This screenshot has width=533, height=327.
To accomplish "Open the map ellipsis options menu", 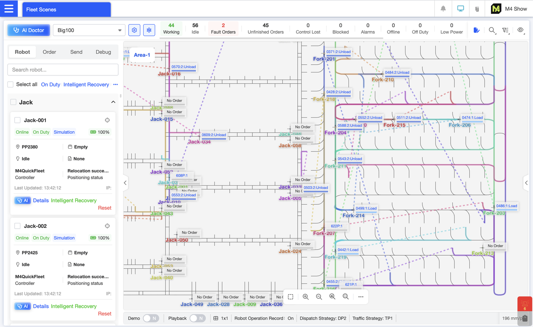I will click(361, 297).
